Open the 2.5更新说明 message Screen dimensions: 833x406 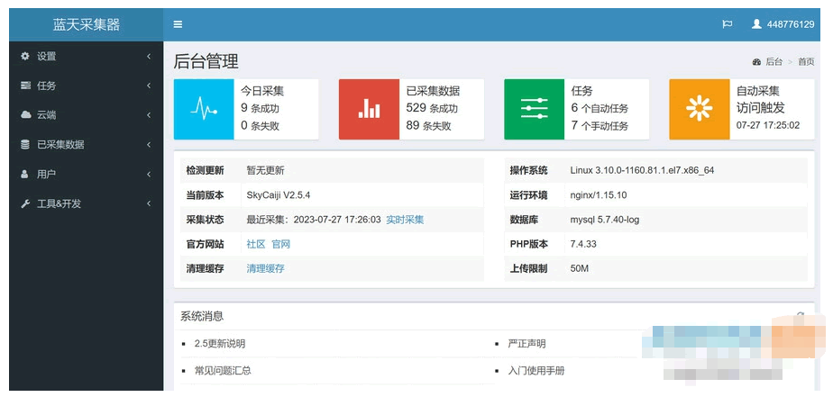(x=219, y=344)
